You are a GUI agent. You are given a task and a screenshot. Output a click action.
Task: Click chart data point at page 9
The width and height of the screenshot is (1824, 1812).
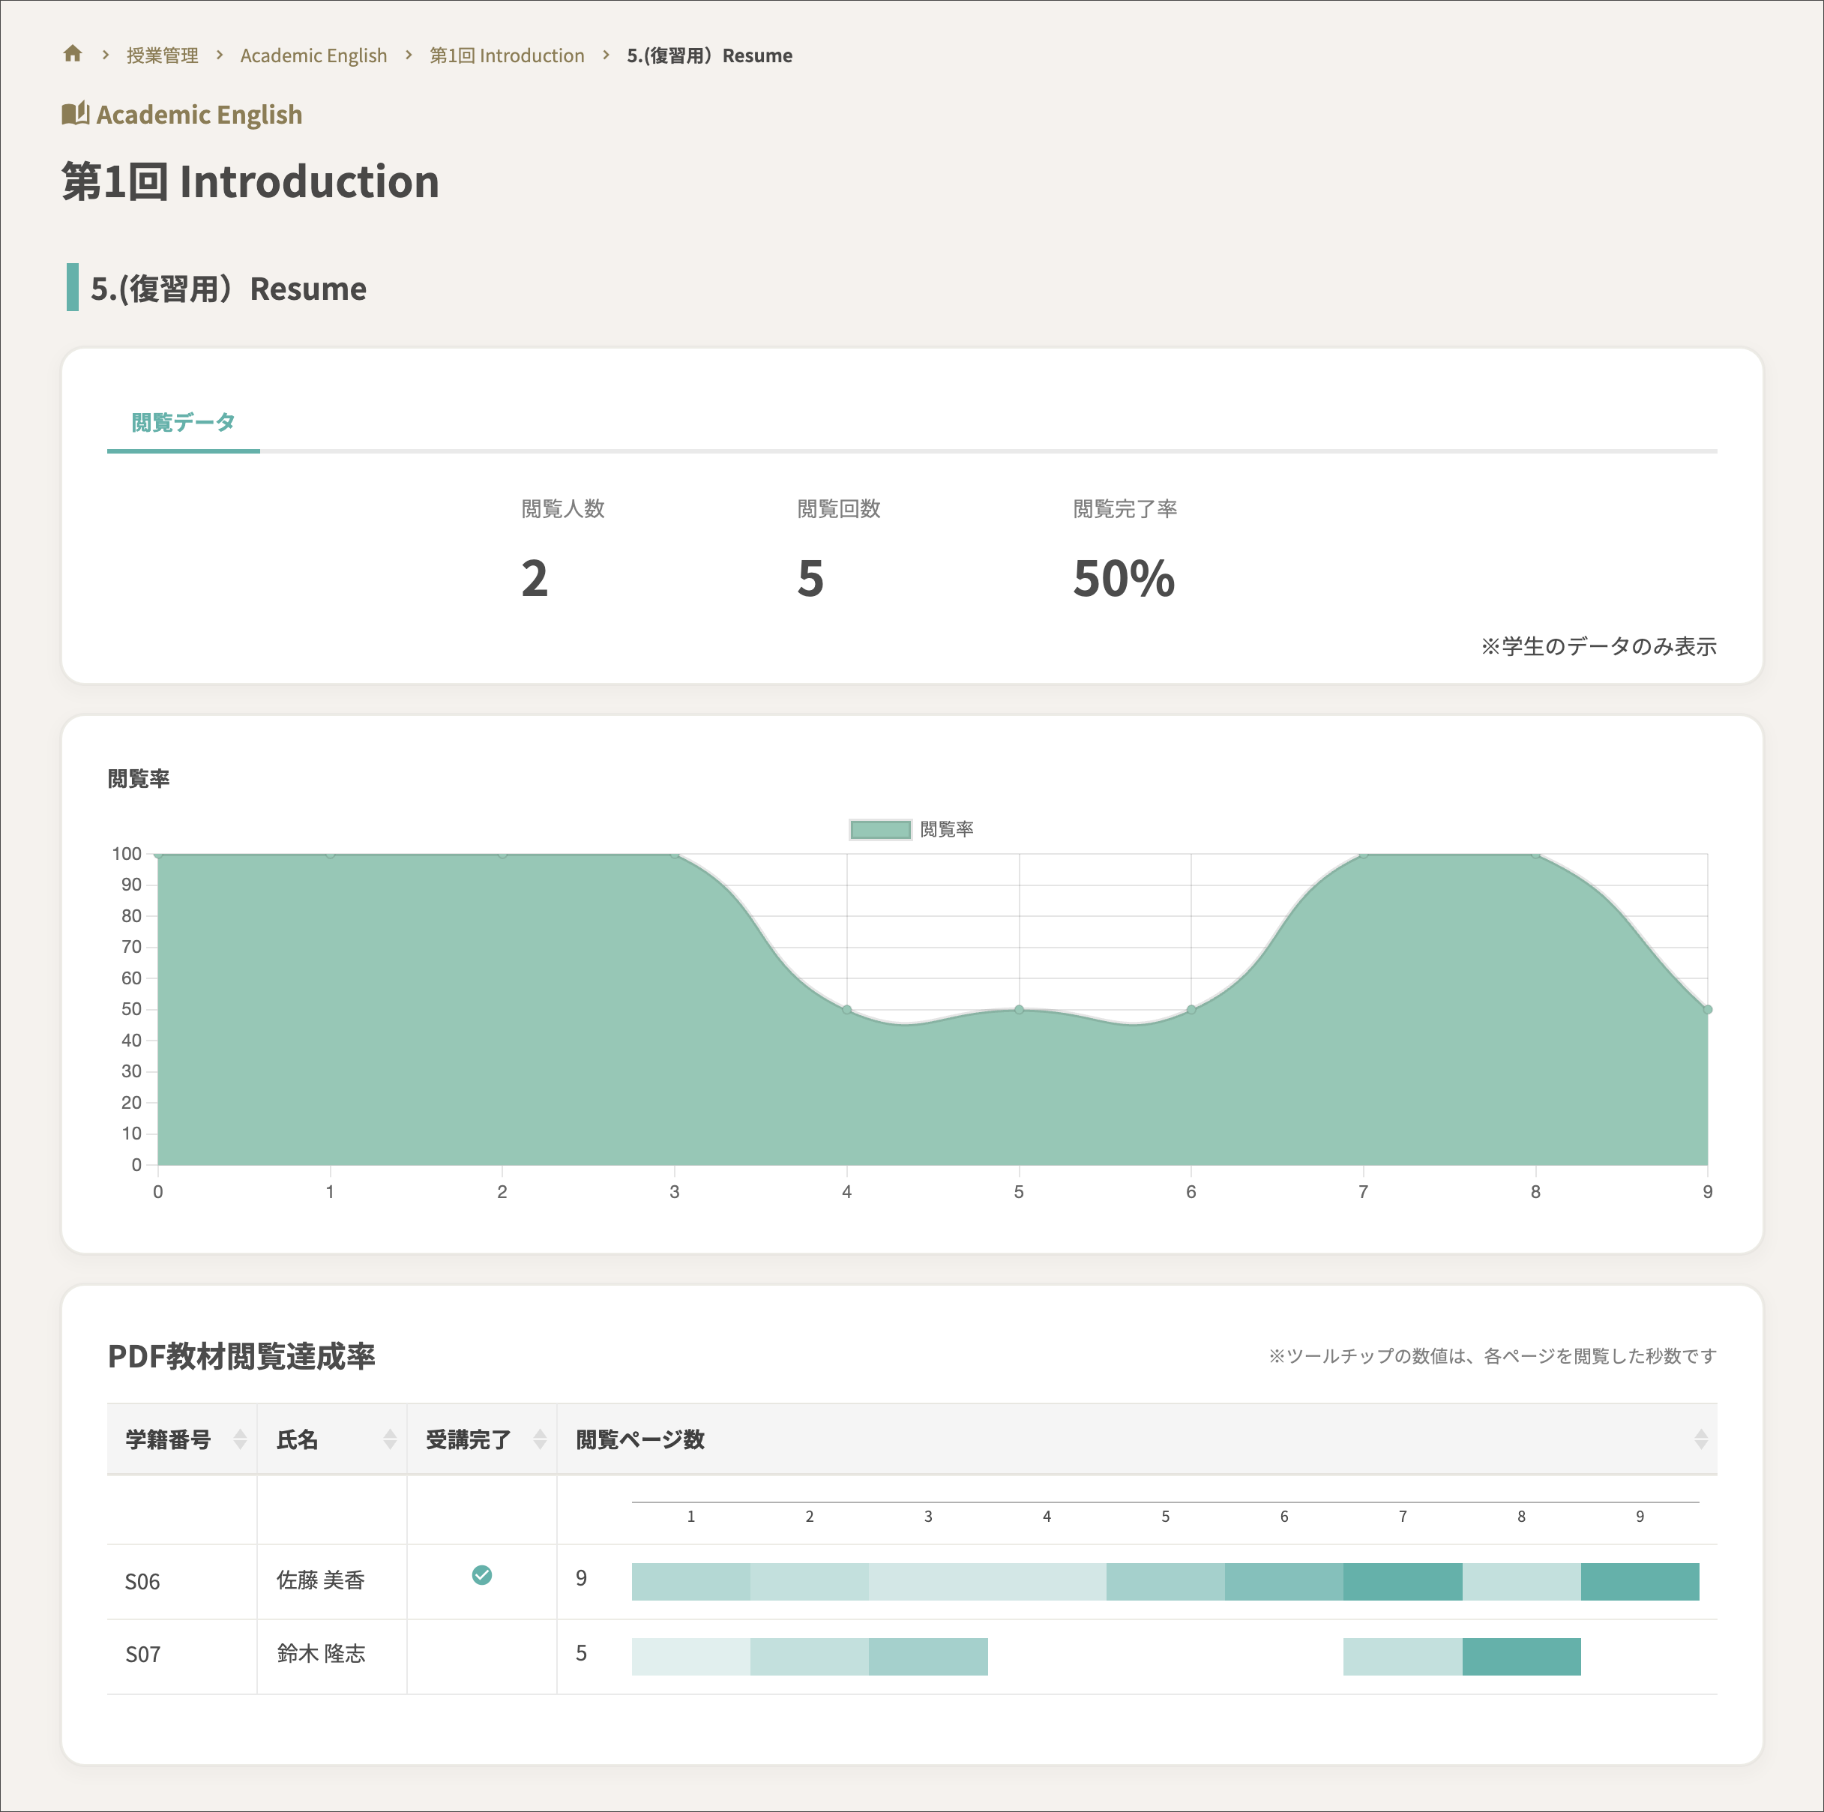coord(1707,1009)
